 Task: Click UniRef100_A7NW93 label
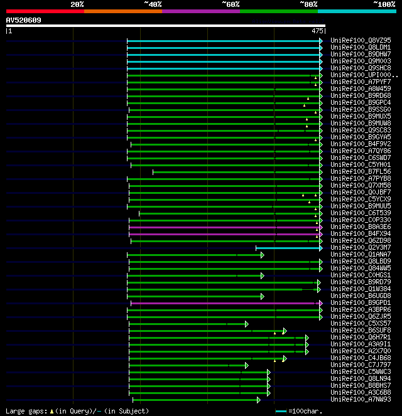pyautogui.click(x=361, y=399)
